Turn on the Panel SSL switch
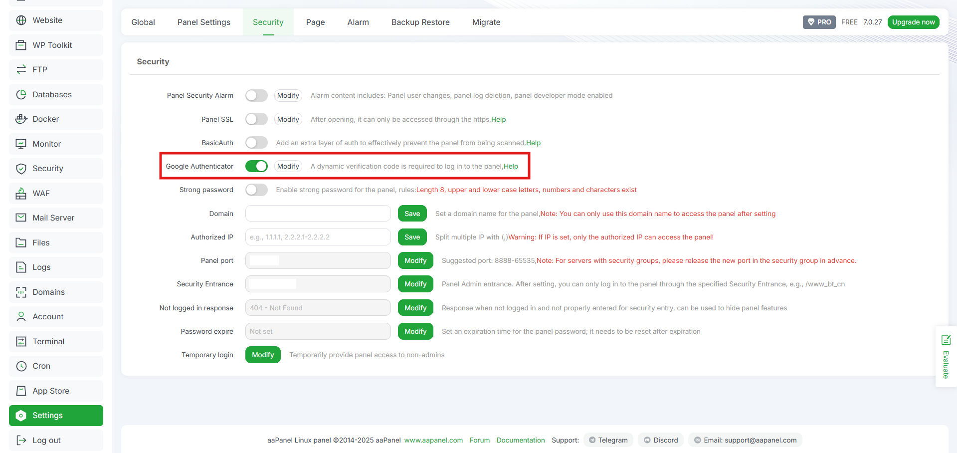The image size is (957, 453). click(256, 119)
